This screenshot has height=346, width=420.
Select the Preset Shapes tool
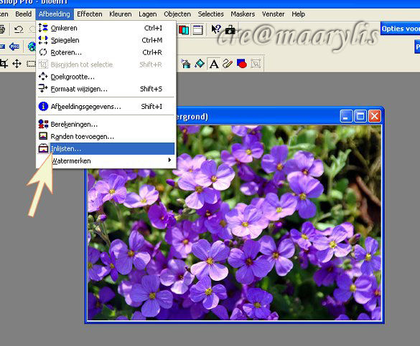242,64
